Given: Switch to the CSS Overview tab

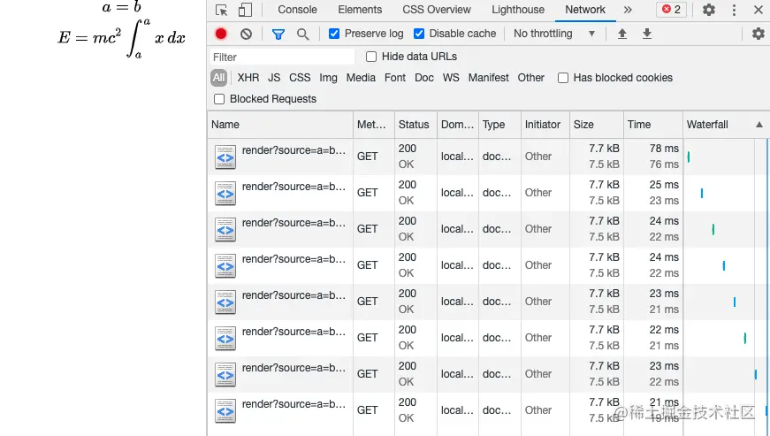Looking at the screenshot, I should pos(437,10).
